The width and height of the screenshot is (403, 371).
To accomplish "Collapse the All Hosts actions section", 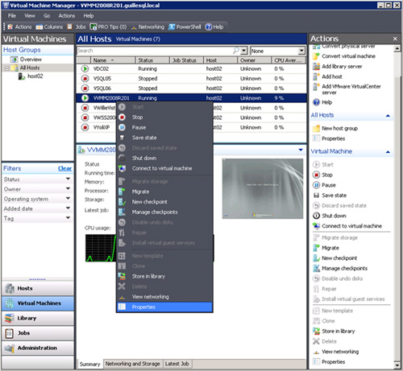I will [x=388, y=116].
